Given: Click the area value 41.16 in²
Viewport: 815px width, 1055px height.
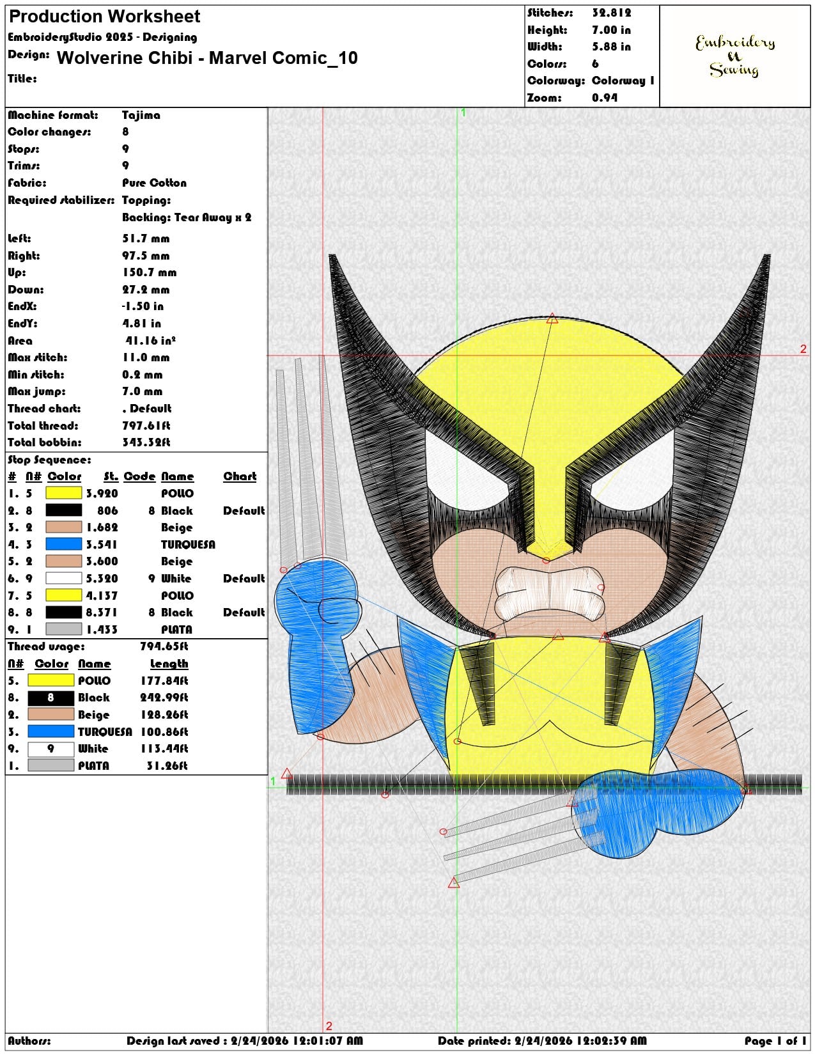Looking at the screenshot, I should pyautogui.click(x=151, y=341).
